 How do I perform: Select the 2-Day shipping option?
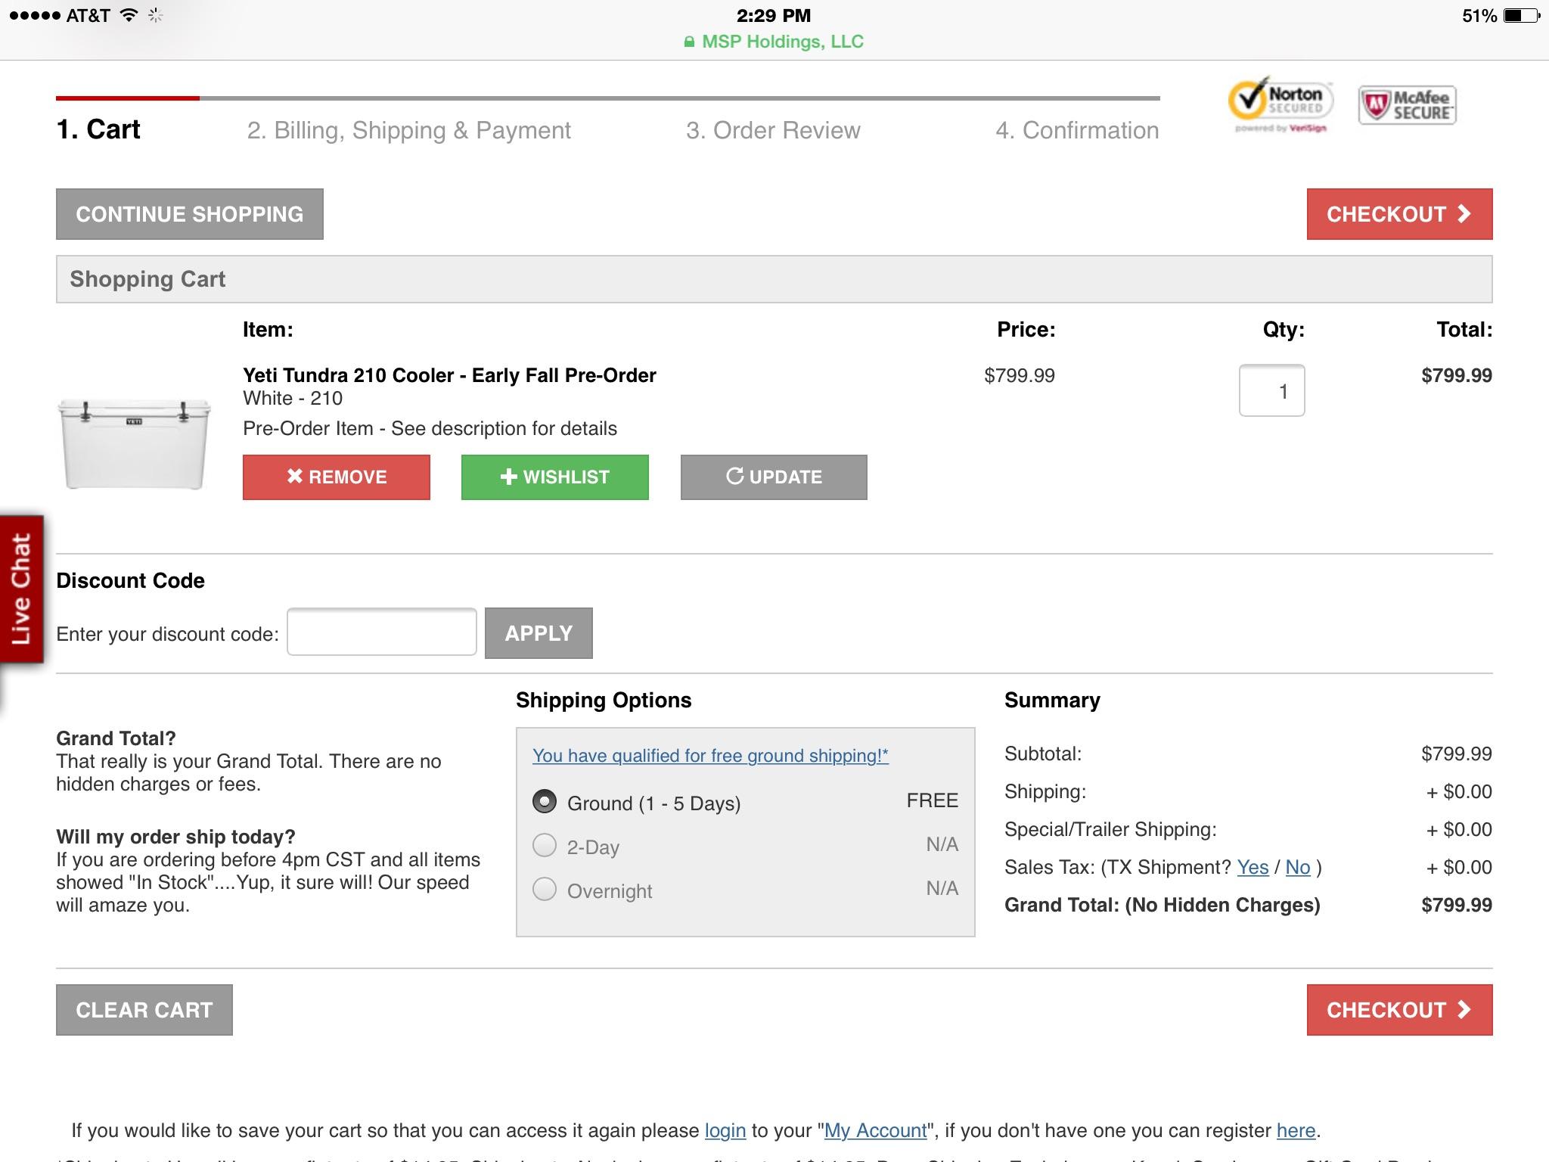pos(545,846)
